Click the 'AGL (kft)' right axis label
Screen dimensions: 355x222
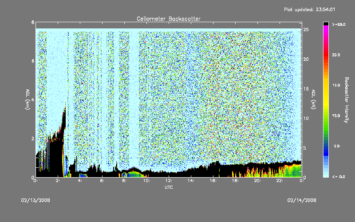pos(313,99)
